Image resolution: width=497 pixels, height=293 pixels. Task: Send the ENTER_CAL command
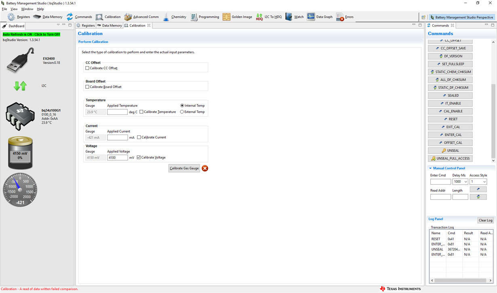click(x=450, y=135)
